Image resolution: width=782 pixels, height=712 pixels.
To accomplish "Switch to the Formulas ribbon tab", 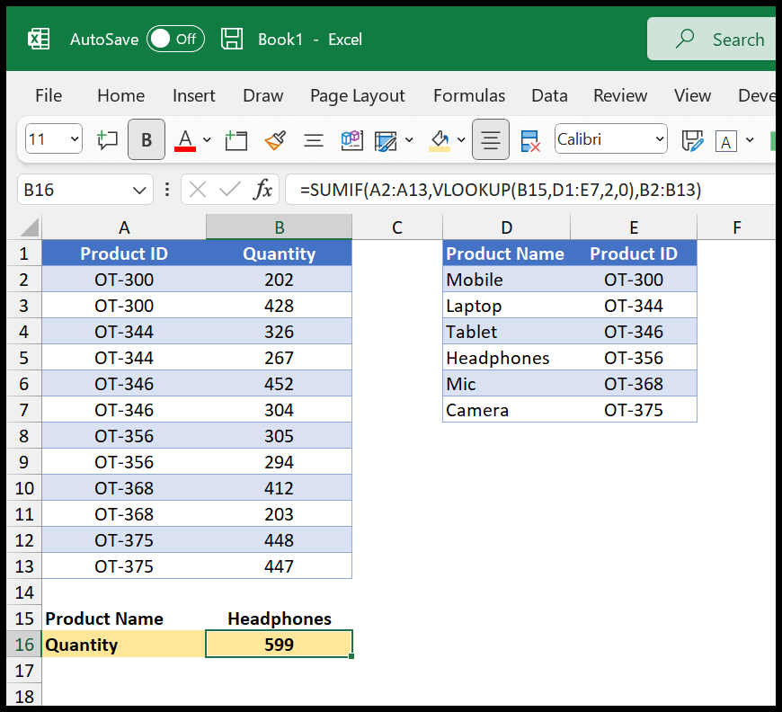I will click(468, 95).
